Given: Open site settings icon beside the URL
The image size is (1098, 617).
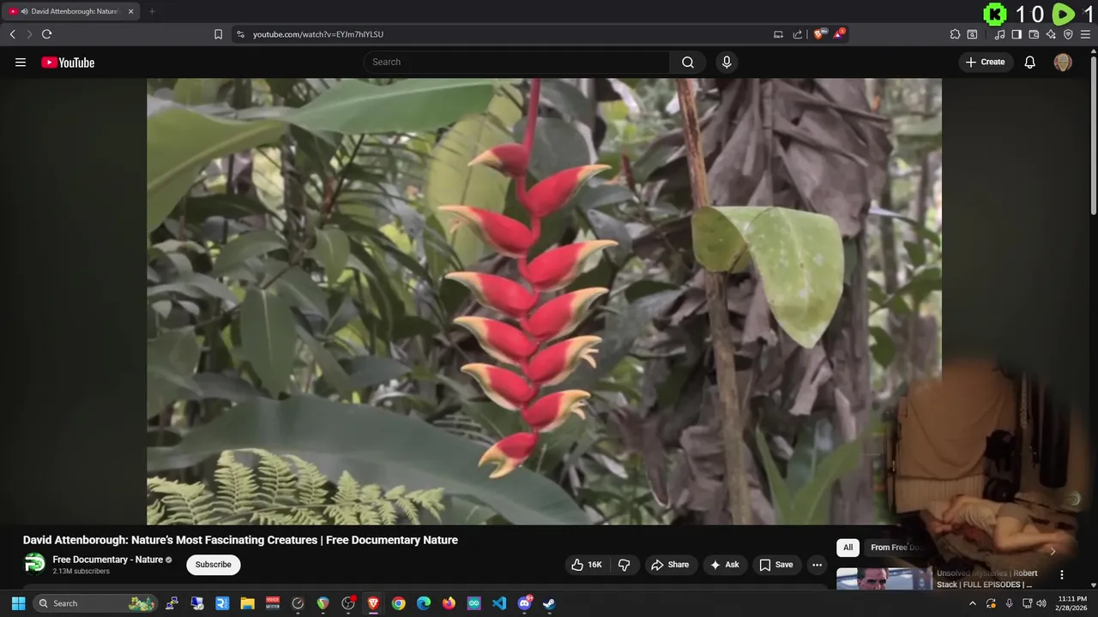Looking at the screenshot, I should (240, 34).
